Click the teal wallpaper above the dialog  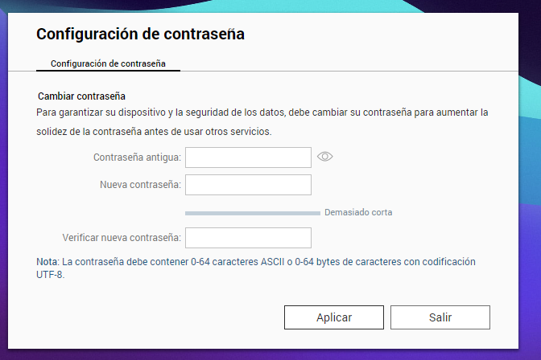pyautogui.click(x=270, y=6)
